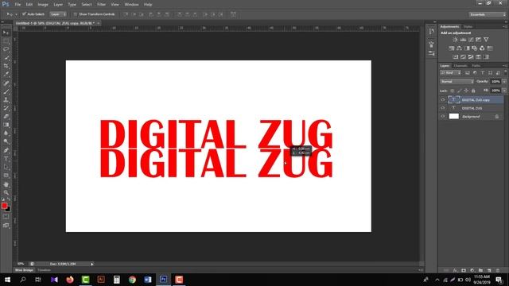Screen dimensions: 509x286
Task: Enable Show Transform Controls checkbox
Action: [76, 14]
